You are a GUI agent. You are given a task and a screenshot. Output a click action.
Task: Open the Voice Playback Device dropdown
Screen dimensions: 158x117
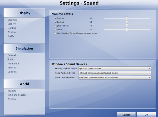(115, 73)
